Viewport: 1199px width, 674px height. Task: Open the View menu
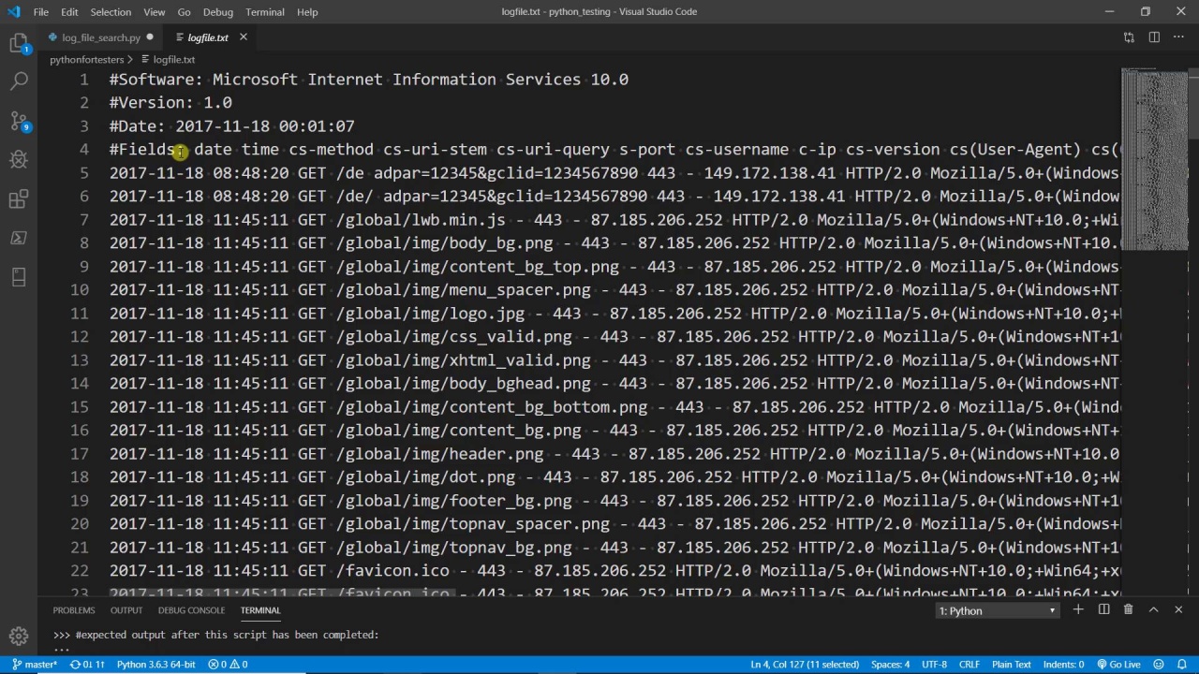[155, 12]
